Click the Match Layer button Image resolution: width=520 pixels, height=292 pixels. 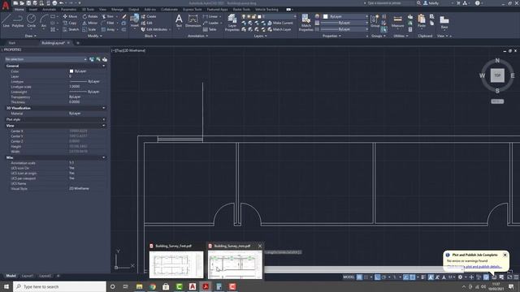[x=279, y=29]
